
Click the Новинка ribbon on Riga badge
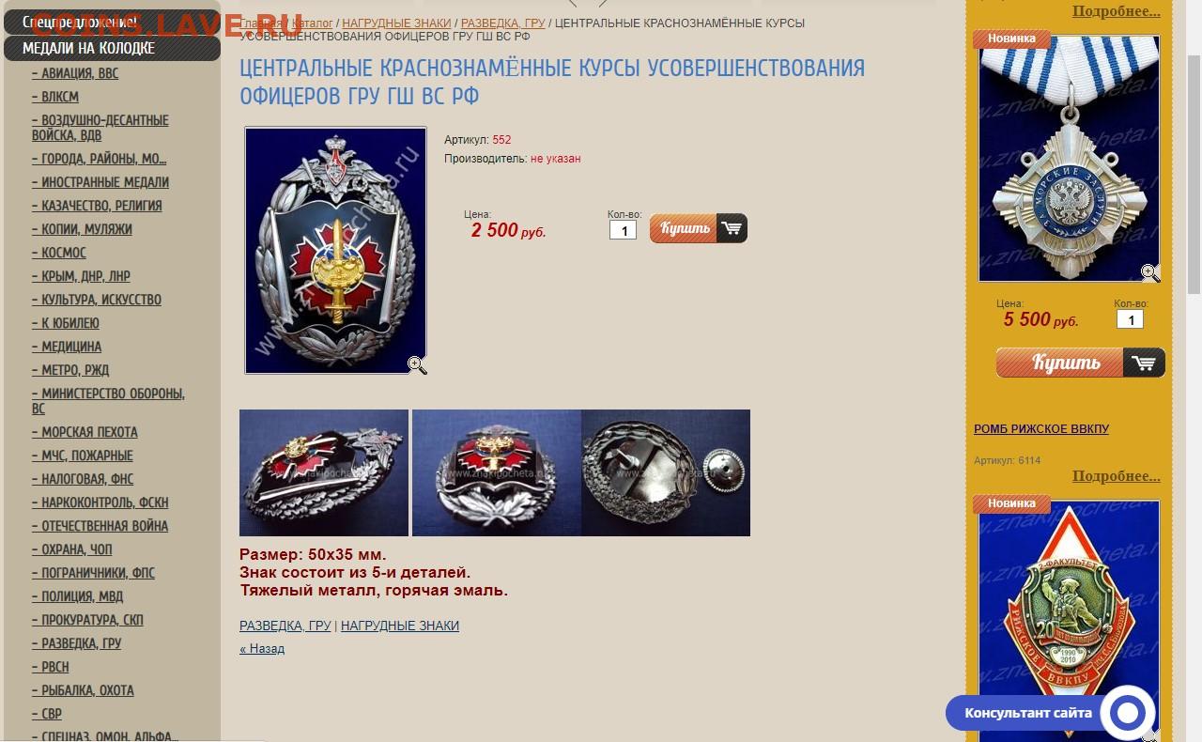pyautogui.click(x=1010, y=503)
